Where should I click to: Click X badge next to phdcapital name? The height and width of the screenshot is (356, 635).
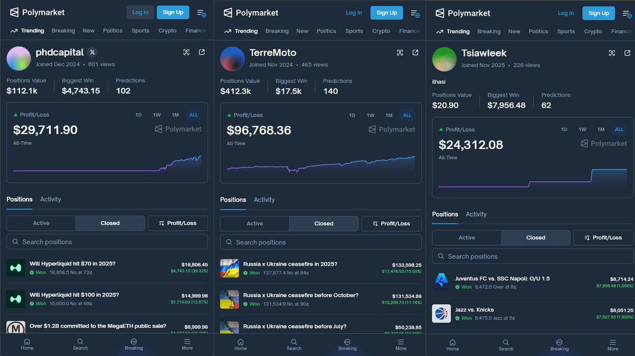click(92, 52)
